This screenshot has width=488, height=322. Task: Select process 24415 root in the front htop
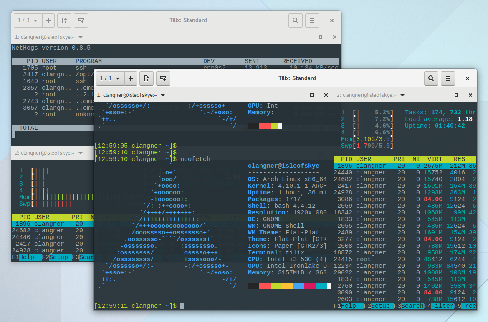pos(405,259)
